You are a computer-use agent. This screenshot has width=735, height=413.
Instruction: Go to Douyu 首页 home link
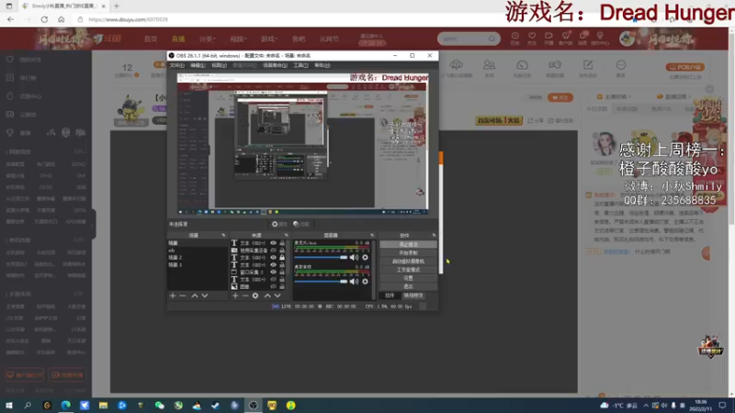(x=151, y=39)
